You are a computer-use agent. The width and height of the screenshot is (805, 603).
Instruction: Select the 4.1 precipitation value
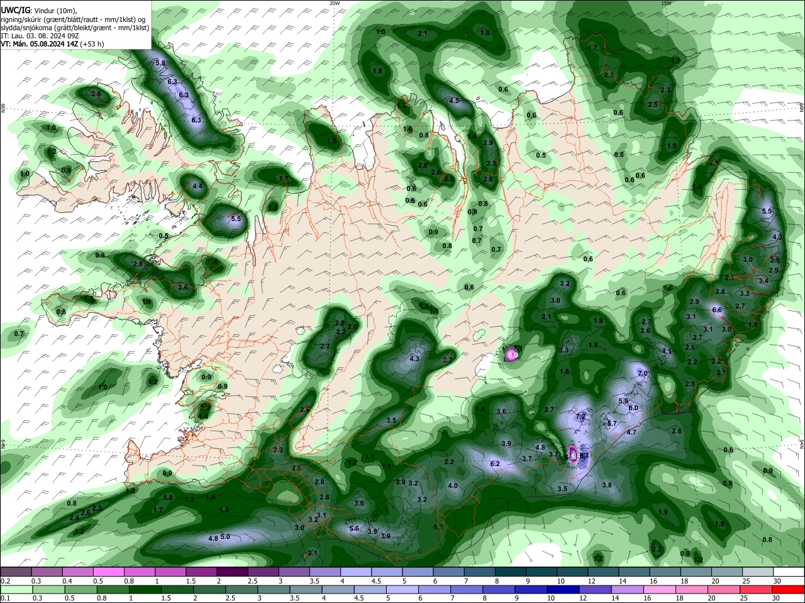[x=667, y=351]
